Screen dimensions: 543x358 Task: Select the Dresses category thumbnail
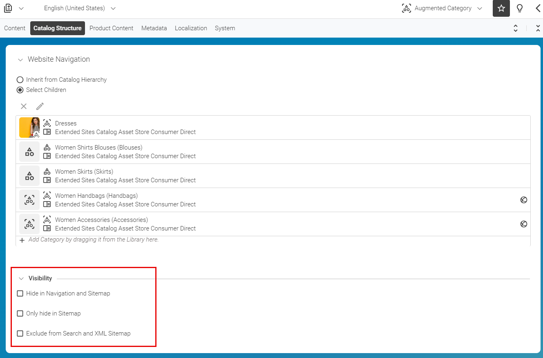pyautogui.click(x=29, y=128)
